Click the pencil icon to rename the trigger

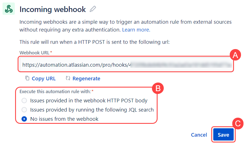pos(93,9)
